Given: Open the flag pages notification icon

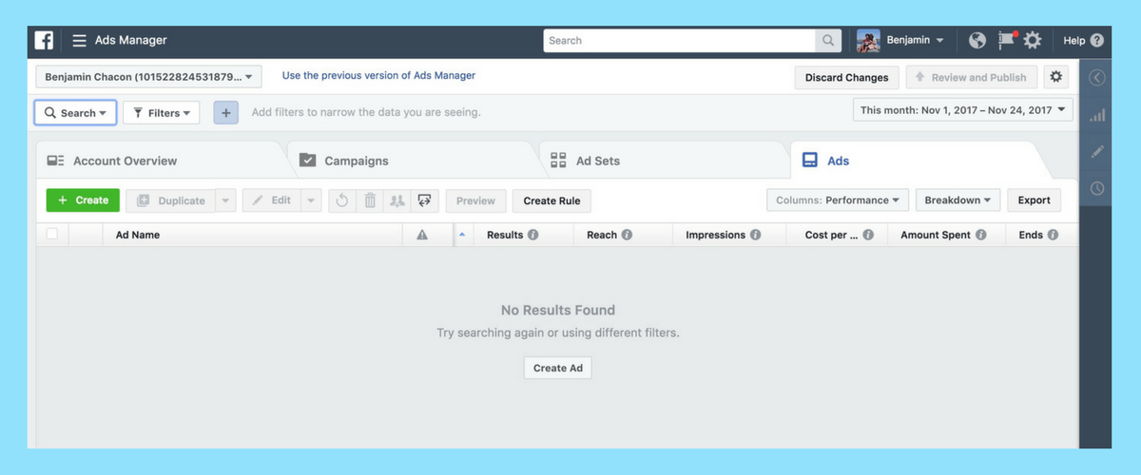Looking at the screenshot, I should tap(1006, 41).
